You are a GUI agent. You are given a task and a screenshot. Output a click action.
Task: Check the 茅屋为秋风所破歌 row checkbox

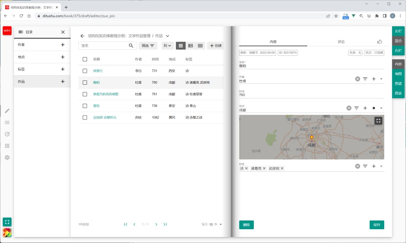pos(85,94)
